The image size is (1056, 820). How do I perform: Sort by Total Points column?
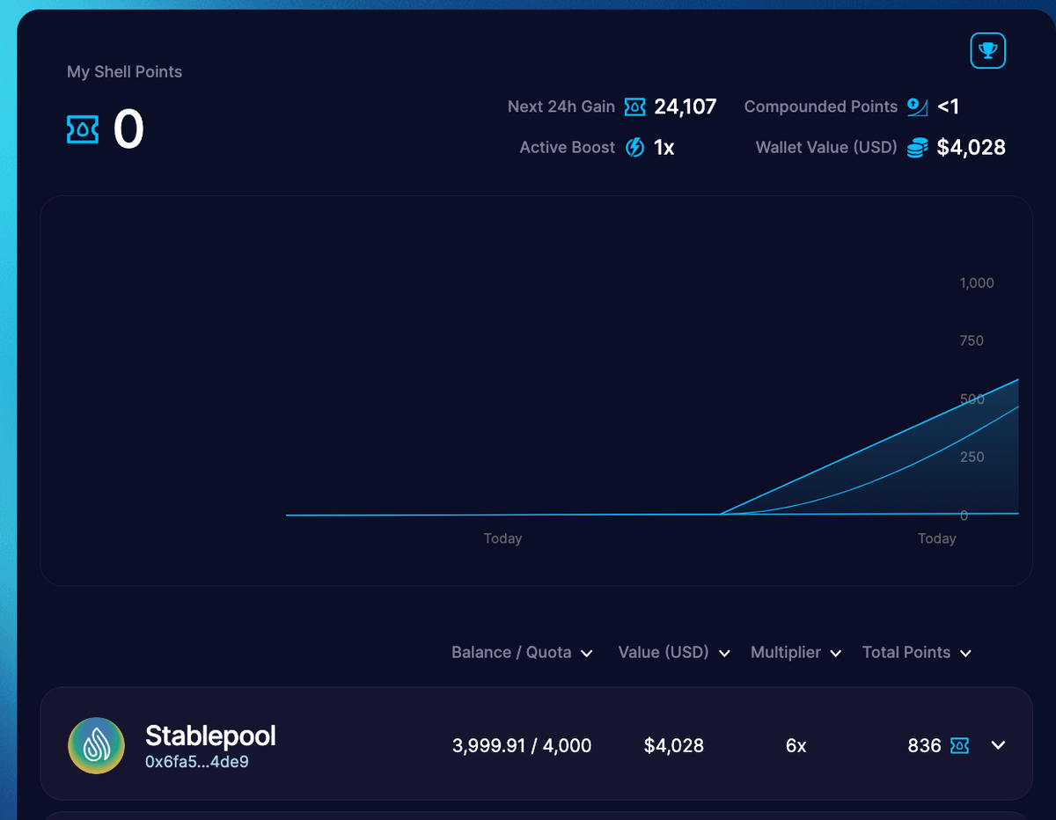coord(916,653)
